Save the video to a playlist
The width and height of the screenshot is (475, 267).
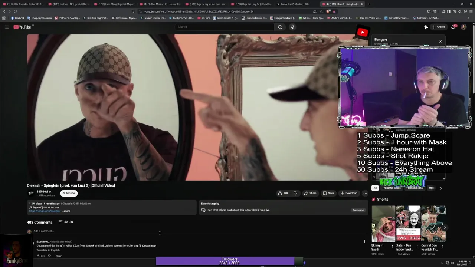click(328, 193)
